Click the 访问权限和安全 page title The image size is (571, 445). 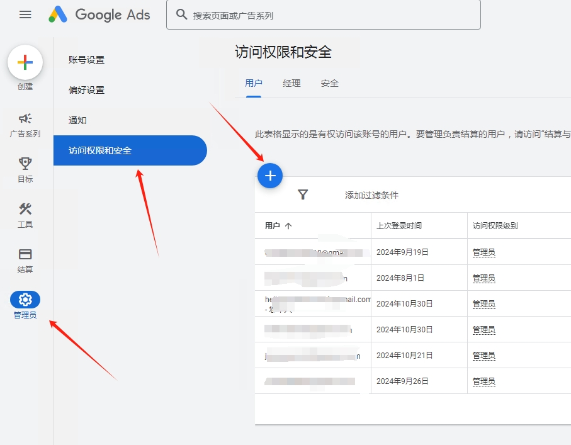coord(283,52)
